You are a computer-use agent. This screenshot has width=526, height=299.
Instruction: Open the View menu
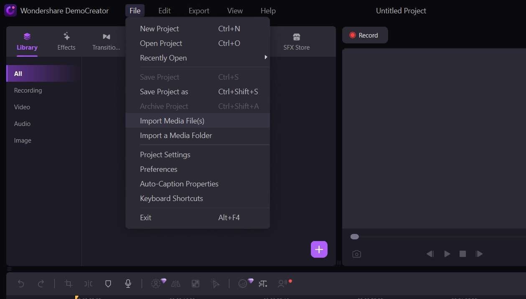(235, 10)
